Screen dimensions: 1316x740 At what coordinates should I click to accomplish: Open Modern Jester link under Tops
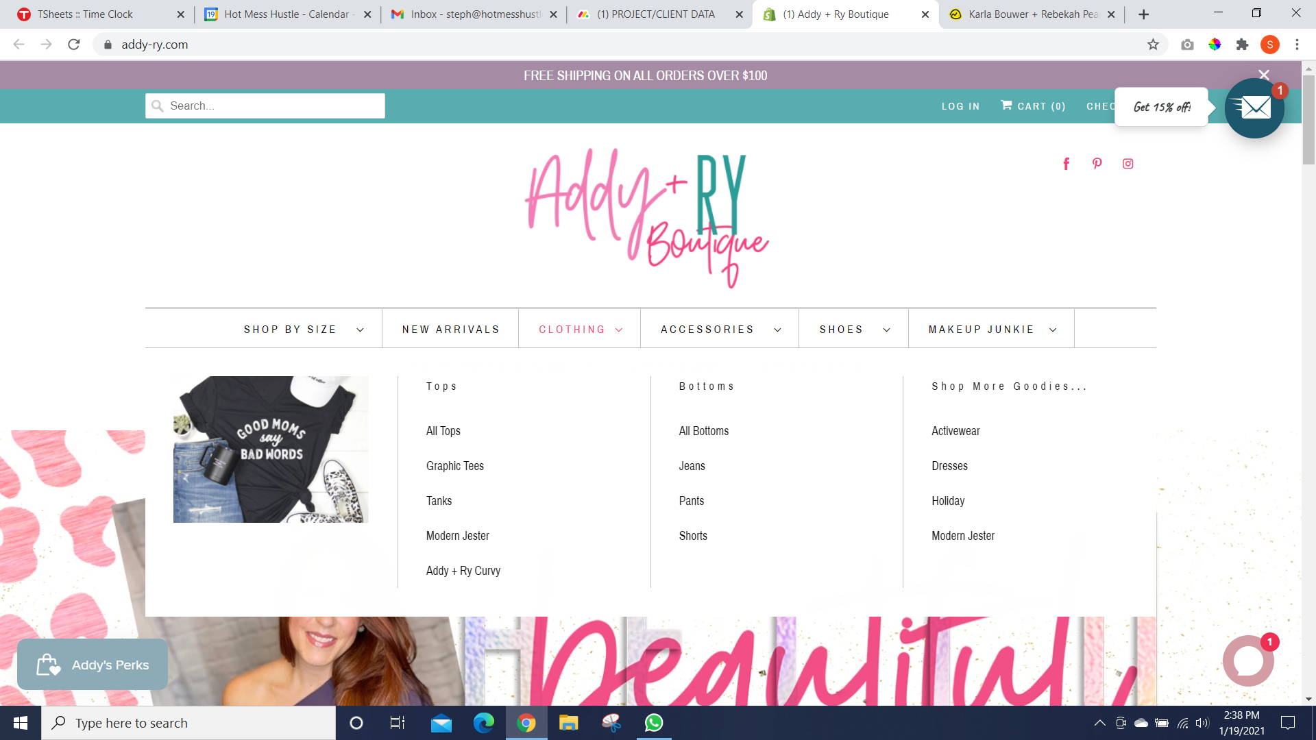(x=457, y=536)
